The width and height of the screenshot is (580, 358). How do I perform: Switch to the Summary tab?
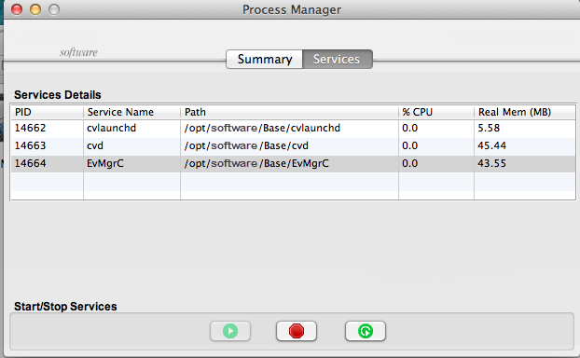coord(265,59)
